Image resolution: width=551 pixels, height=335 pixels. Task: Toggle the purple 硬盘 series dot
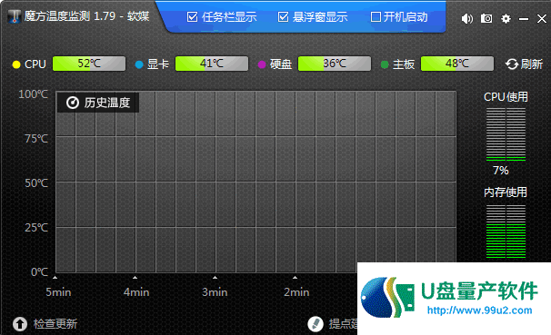click(262, 64)
